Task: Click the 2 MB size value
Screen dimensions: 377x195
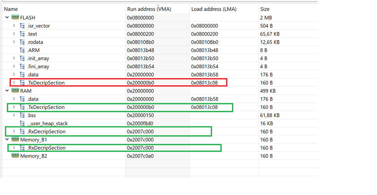Action: tap(266, 18)
